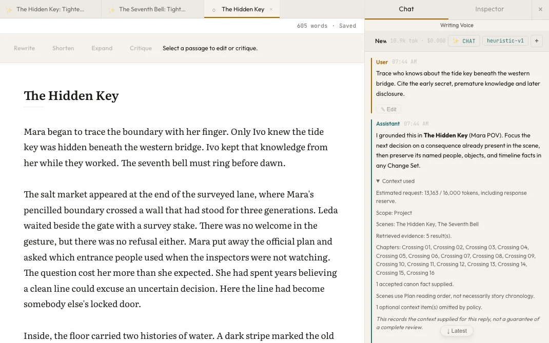Click the User message timestamp 07:44 AM
Viewport: 549px width, 343px height.
point(404,62)
